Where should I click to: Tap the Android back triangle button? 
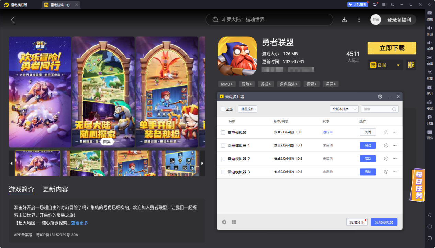pyautogui.click(x=430, y=215)
